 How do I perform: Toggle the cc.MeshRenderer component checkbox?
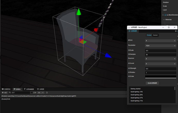(165, 15)
